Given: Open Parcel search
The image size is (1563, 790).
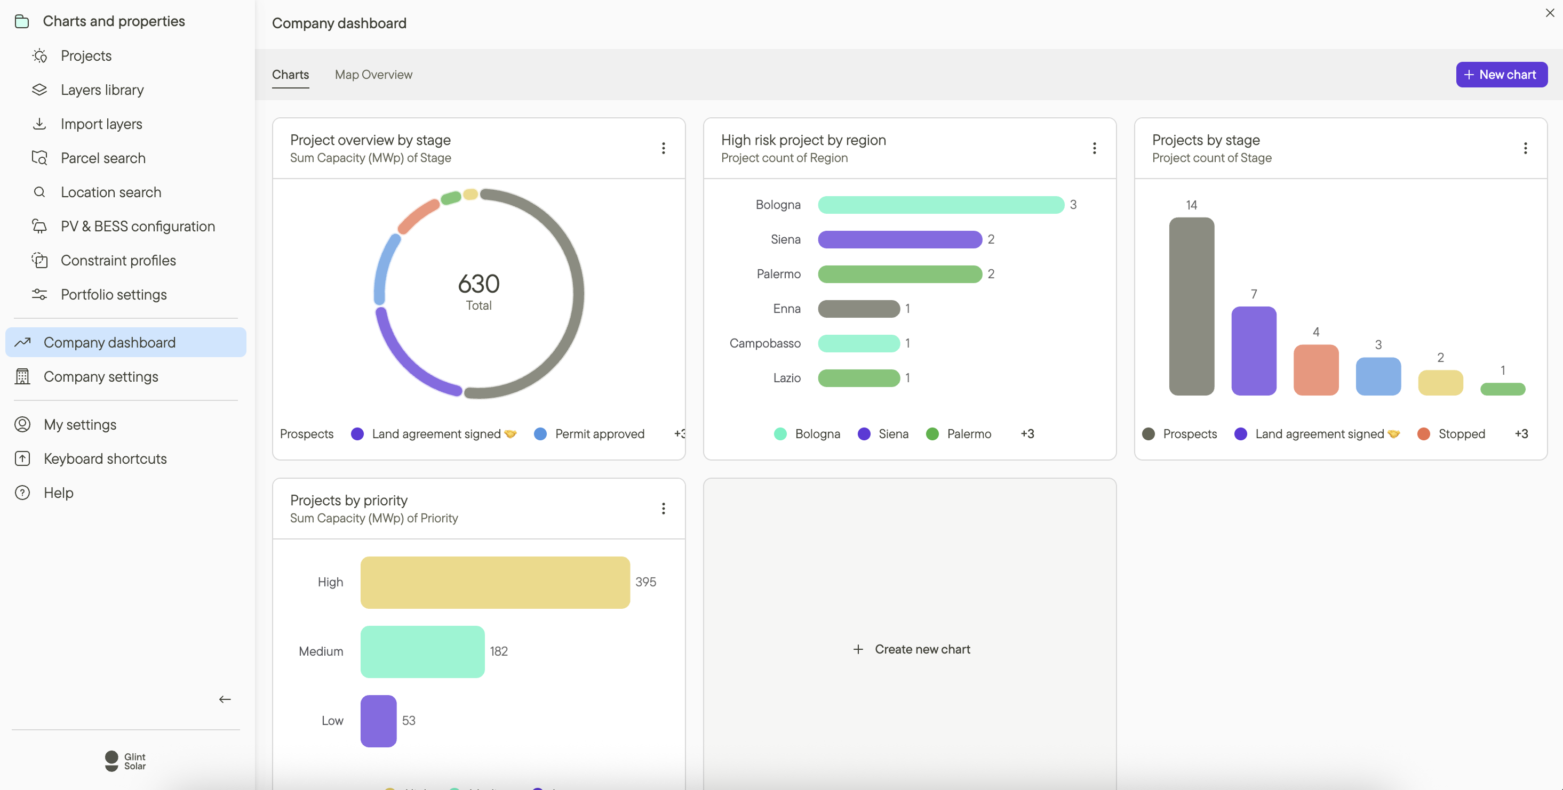Looking at the screenshot, I should tap(102, 158).
